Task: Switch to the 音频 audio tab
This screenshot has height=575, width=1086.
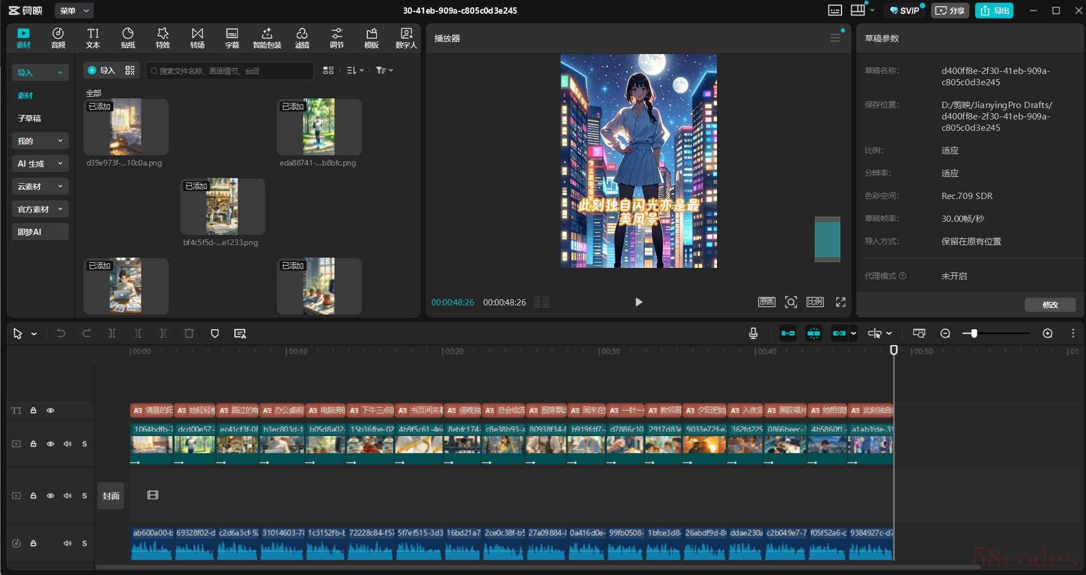Action: pyautogui.click(x=58, y=38)
